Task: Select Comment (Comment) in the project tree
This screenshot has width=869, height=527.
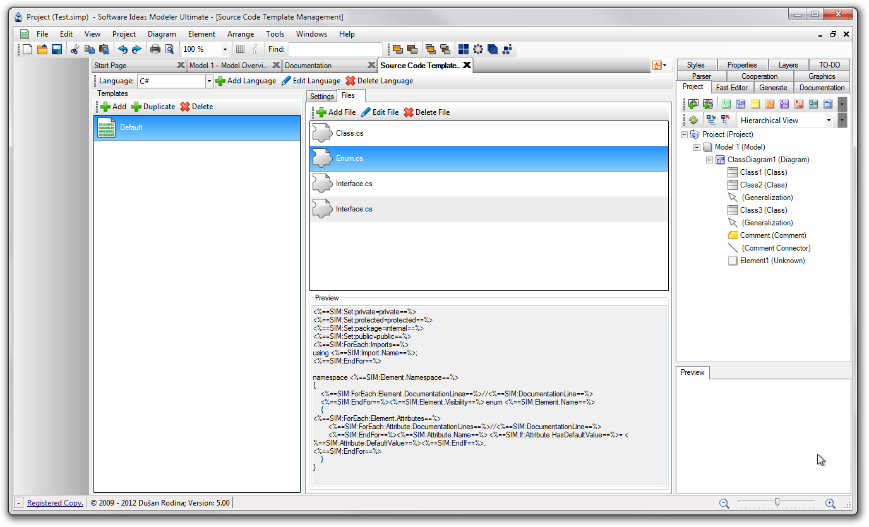Action: [x=773, y=235]
